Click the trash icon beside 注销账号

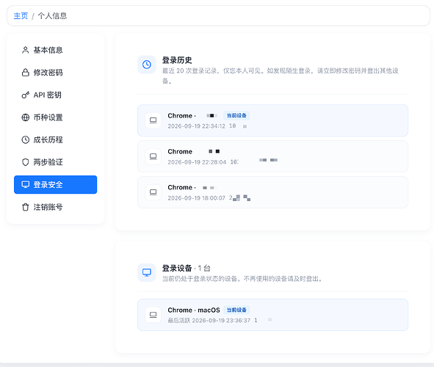coord(26,207)
